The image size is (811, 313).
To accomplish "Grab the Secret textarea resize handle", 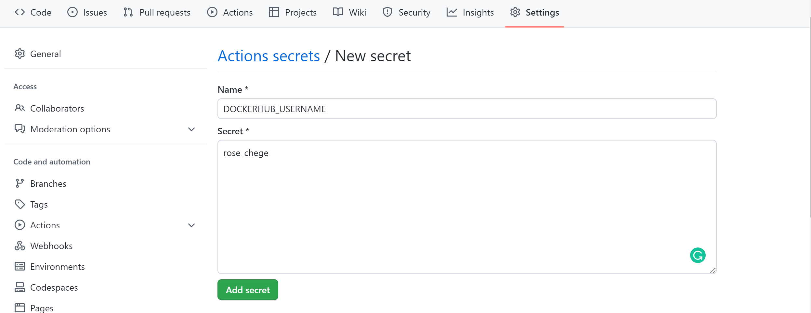I will 713,271.
